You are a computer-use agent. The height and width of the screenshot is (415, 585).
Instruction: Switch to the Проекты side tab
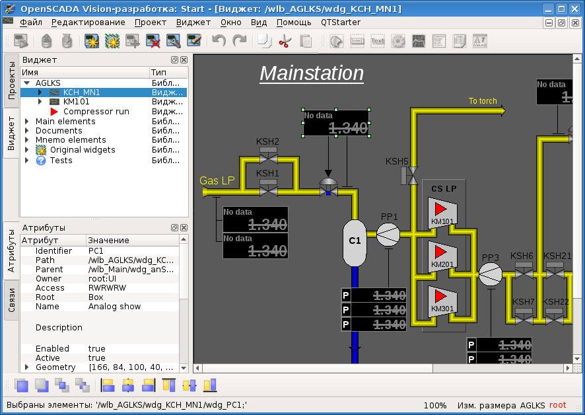coord(12,80)
